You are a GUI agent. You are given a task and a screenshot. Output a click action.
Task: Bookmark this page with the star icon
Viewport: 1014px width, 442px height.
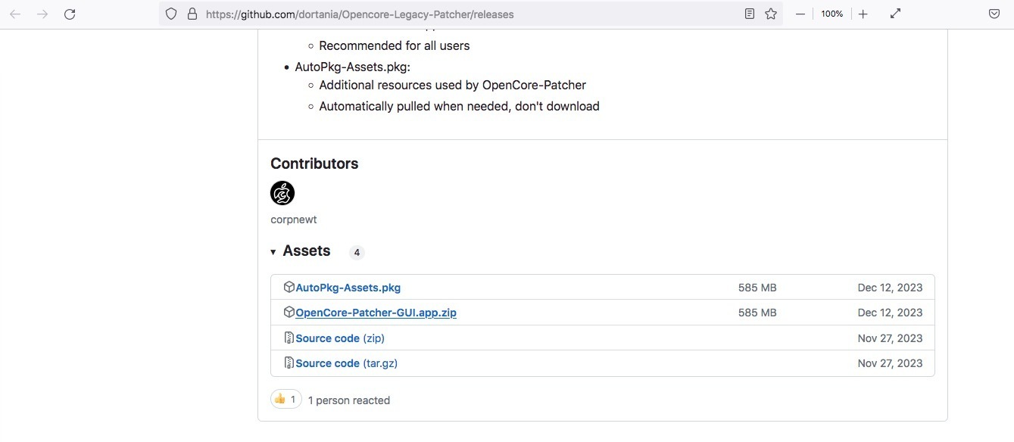(x=771, y=14)
